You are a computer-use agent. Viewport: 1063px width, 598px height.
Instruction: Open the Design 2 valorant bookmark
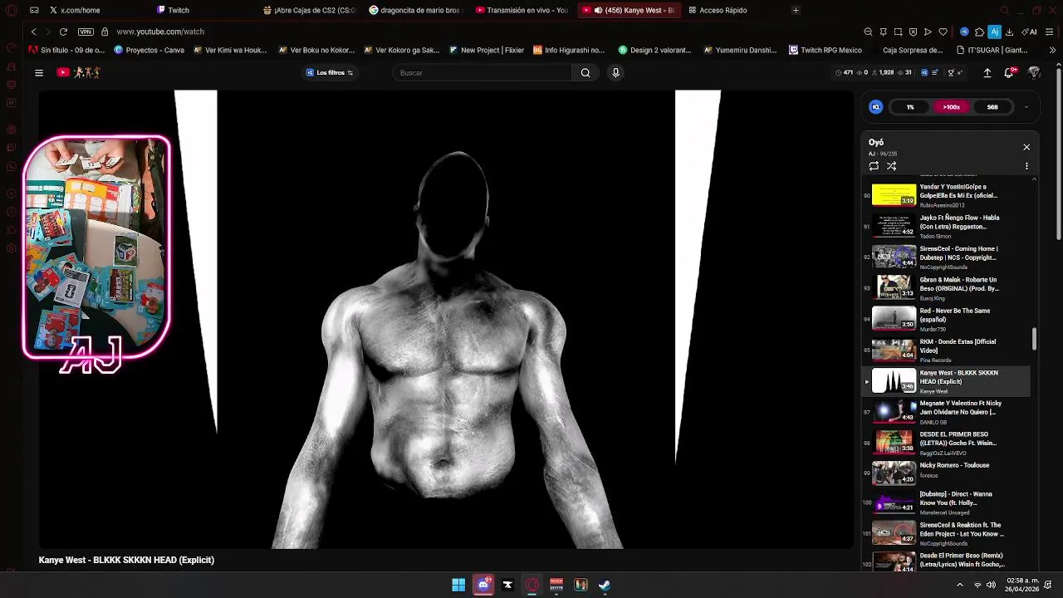pos(654,50)
